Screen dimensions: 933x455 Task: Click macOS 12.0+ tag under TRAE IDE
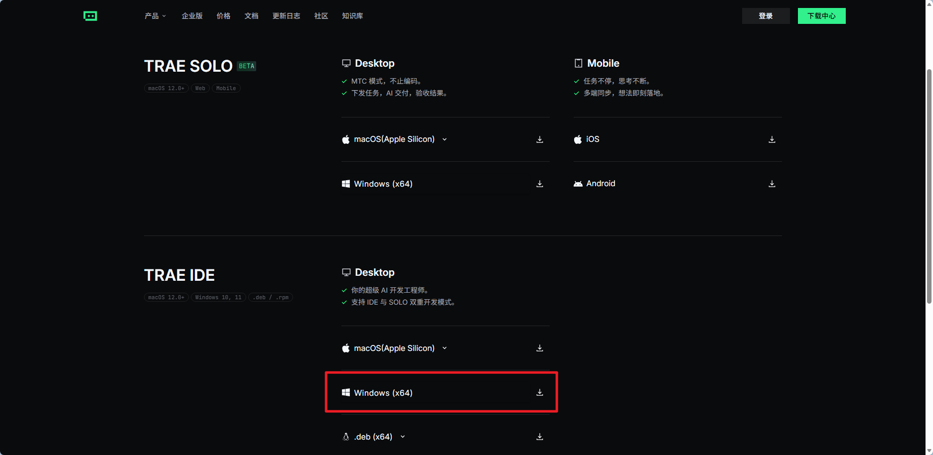point(166,297)
